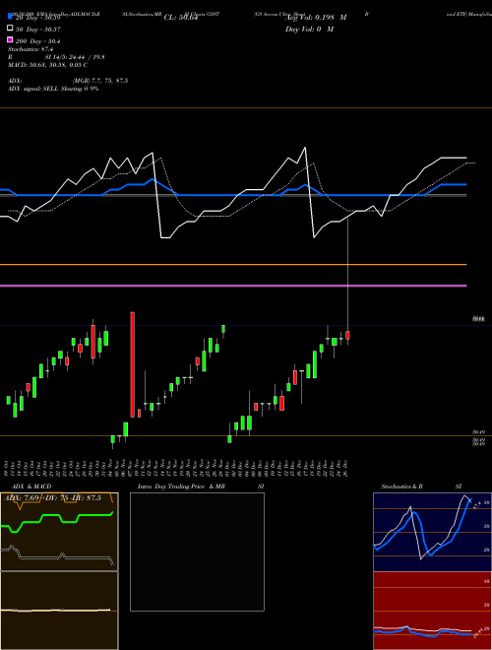
Task: Click the ADX & MACD panel title
Action: [31, 487]
